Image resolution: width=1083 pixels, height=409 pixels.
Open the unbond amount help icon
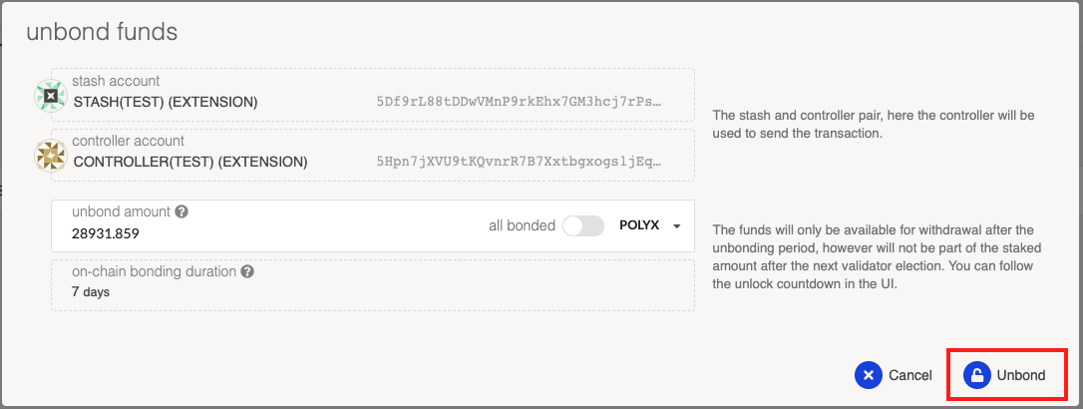point(181,212)
